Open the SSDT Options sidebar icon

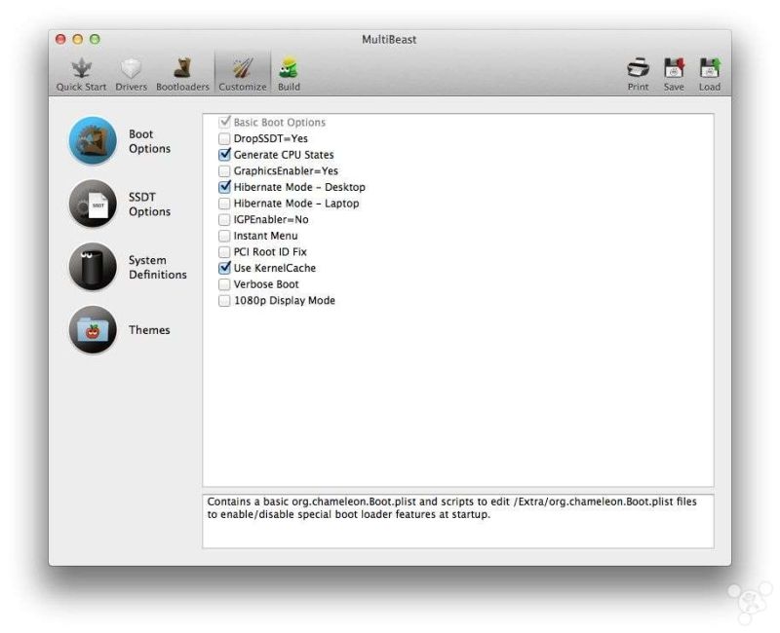coord(93,204)
